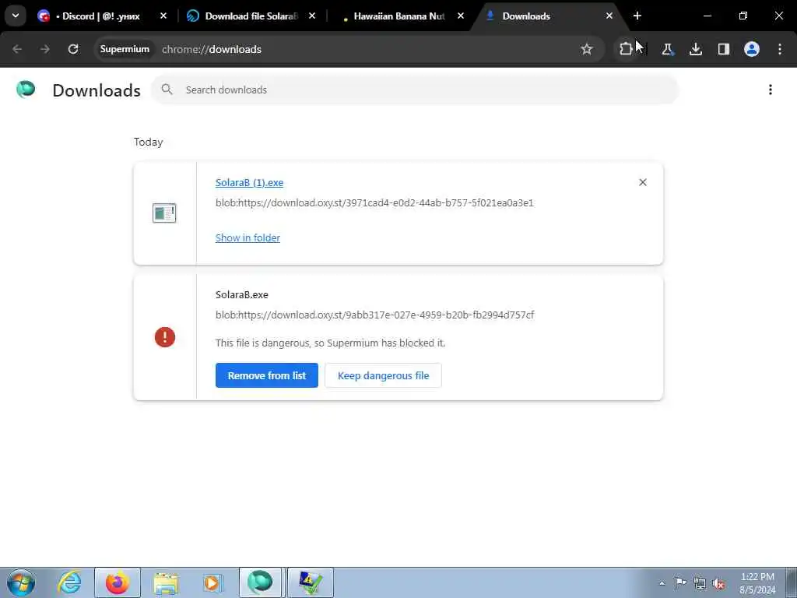Switch to Download file SolaraB tab

[244, 16]
